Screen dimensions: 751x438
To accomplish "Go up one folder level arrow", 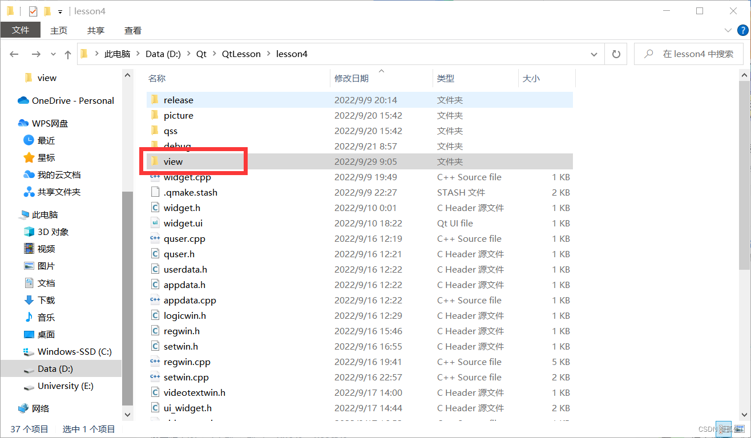I will [x=68, y=54].
